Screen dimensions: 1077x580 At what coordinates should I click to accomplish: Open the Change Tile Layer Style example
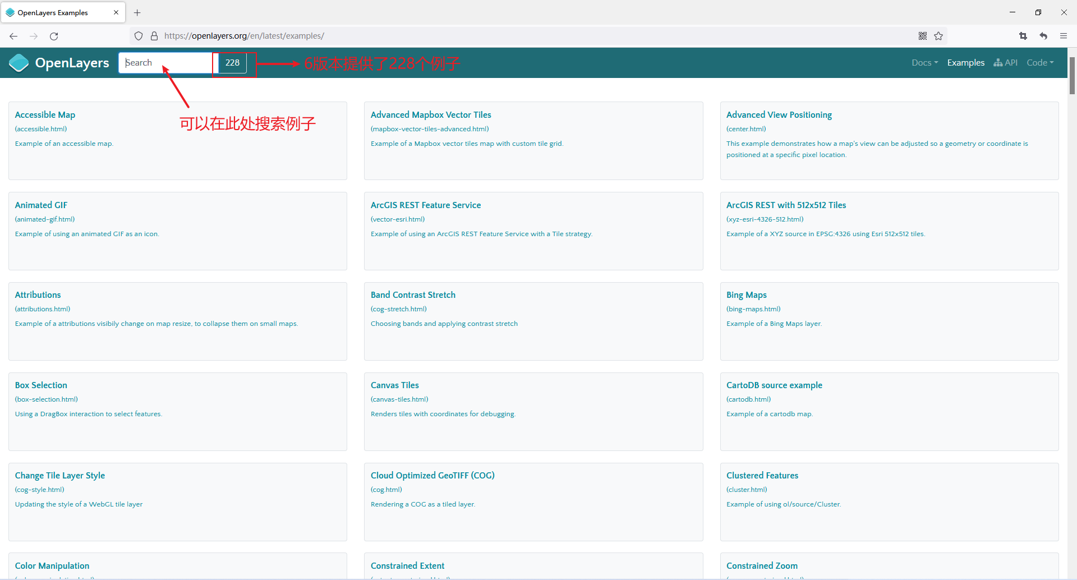[59, 476]
